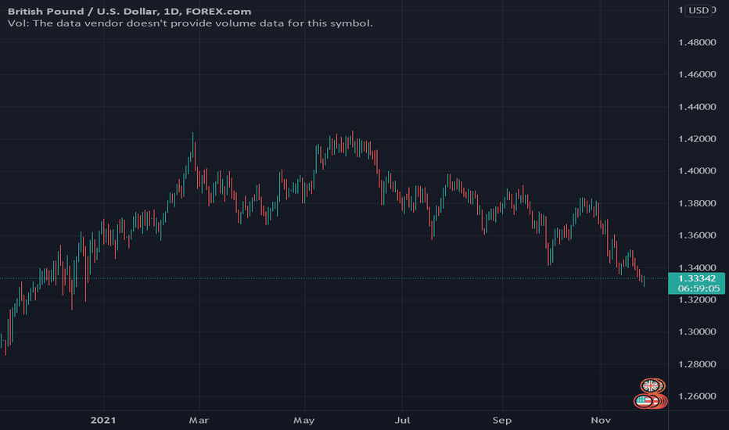Click the USD currency button
This screenshot has width=729, height=430.
click(x=698, y=10)
